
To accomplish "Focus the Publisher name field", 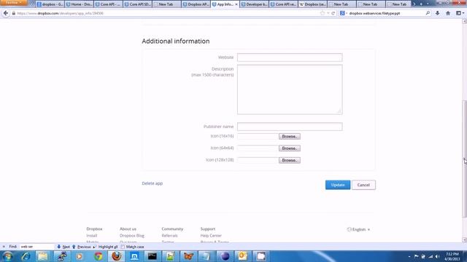I will (x=290, y=127).
